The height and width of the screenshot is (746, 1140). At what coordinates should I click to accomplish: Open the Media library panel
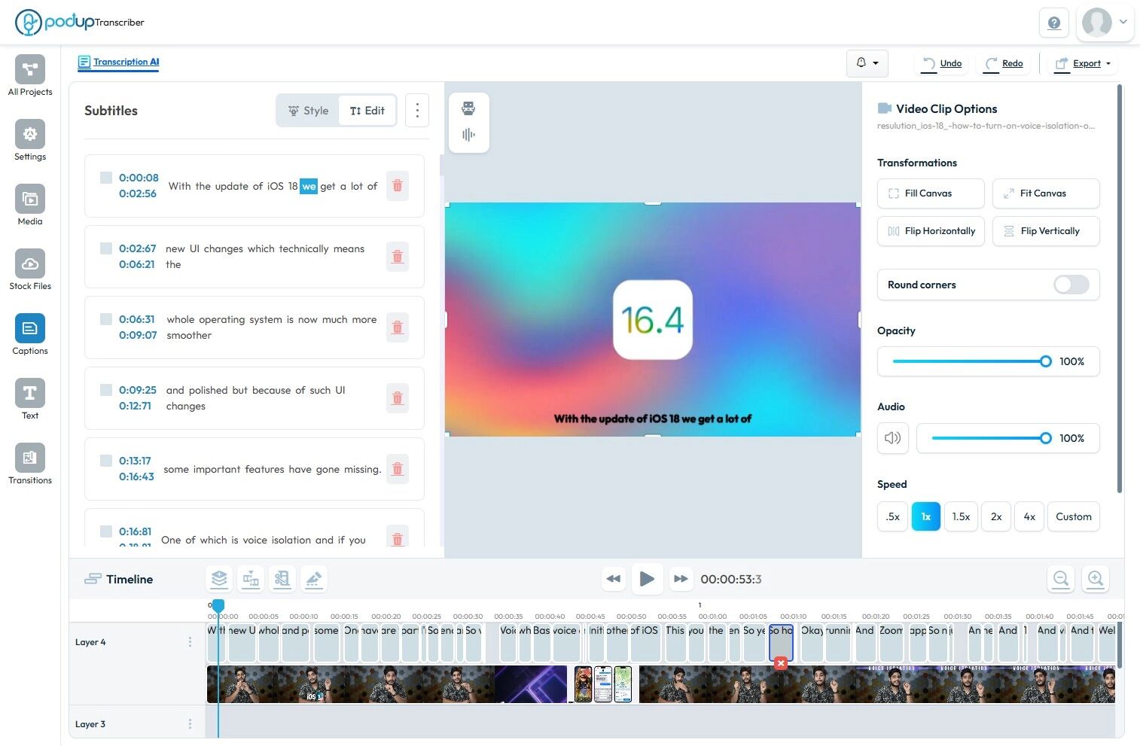(30, 206)
